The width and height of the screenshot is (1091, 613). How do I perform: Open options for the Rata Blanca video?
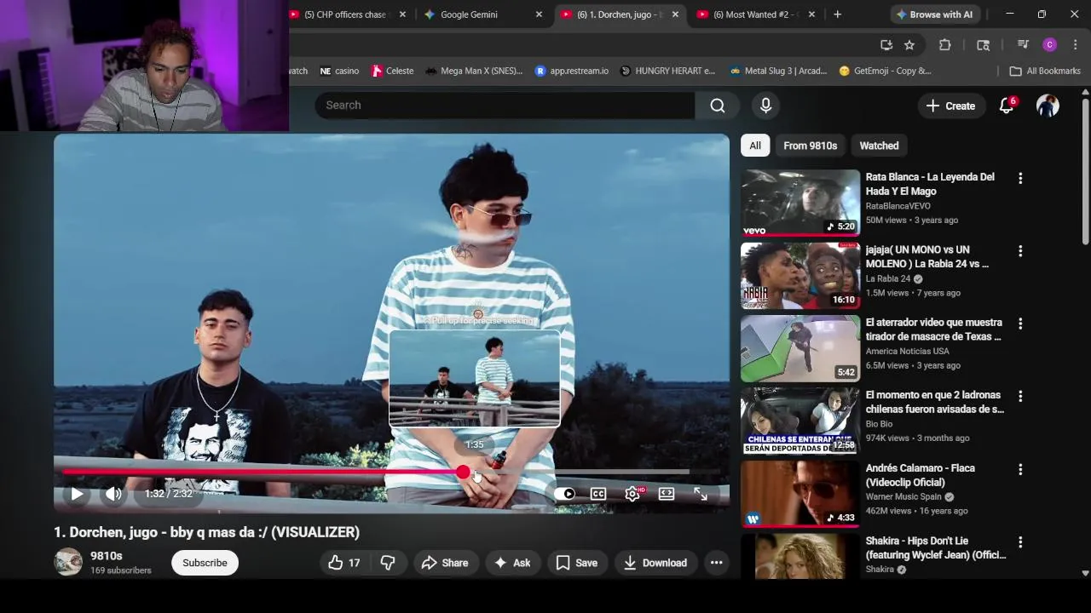(1020, 178)
